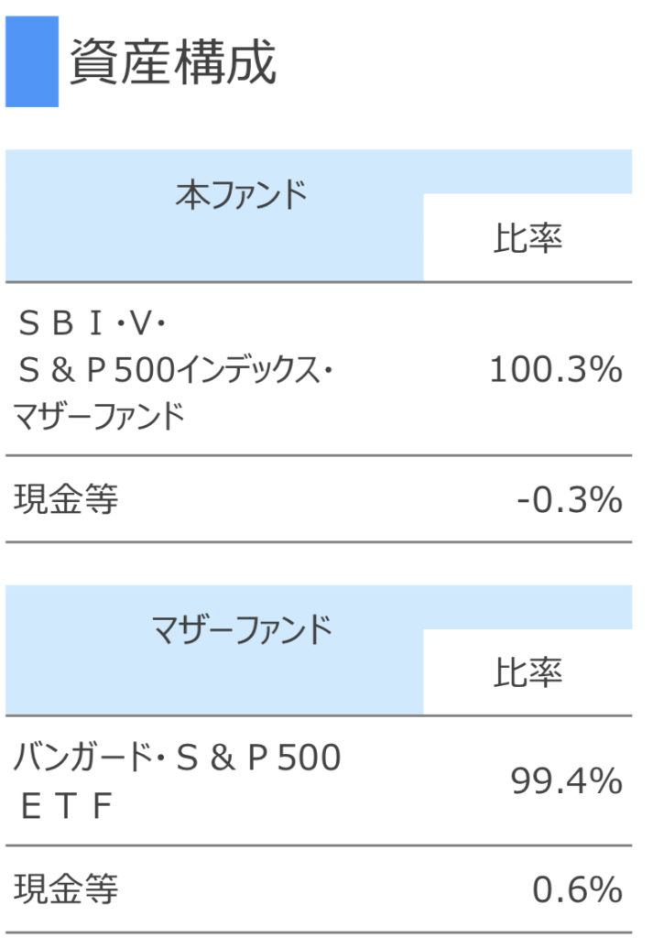Click the white gap between the two tables
The height and width of the screenshot is (938, 653).
point(319,564)
